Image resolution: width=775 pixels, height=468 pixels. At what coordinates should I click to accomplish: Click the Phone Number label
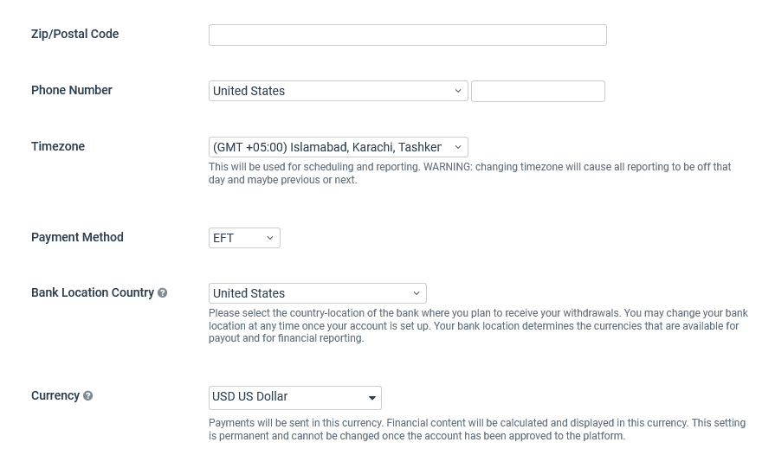72,90
